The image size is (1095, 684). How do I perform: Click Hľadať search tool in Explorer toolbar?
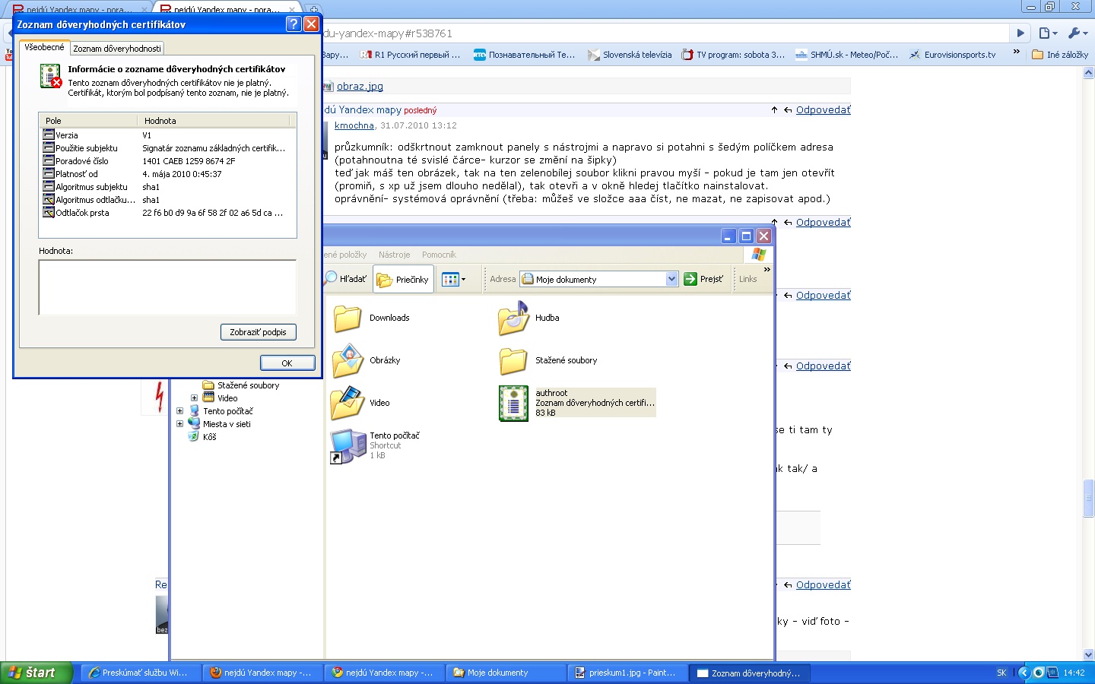(347, 279)
